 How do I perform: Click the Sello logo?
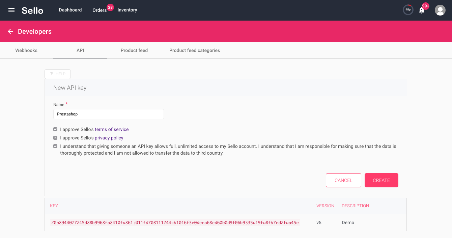(32, 10)
